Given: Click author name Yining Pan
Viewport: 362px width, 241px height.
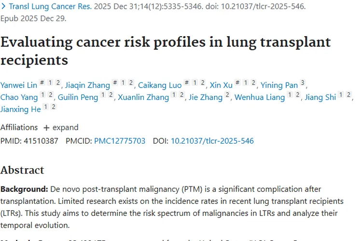Looking at the screenshot, I should [279, 85].
